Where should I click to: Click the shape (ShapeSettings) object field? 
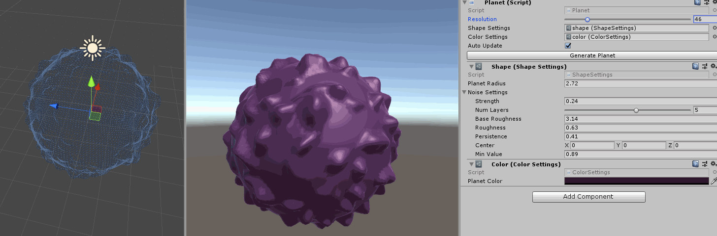click(x=636, y=28)
